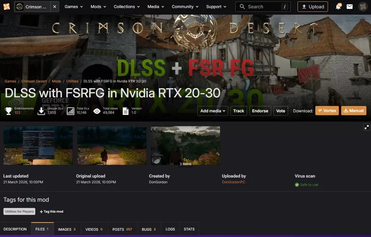Screen dimensions: 371x237
Task: Focus the Search input field
Action: (x=263, y=6)
